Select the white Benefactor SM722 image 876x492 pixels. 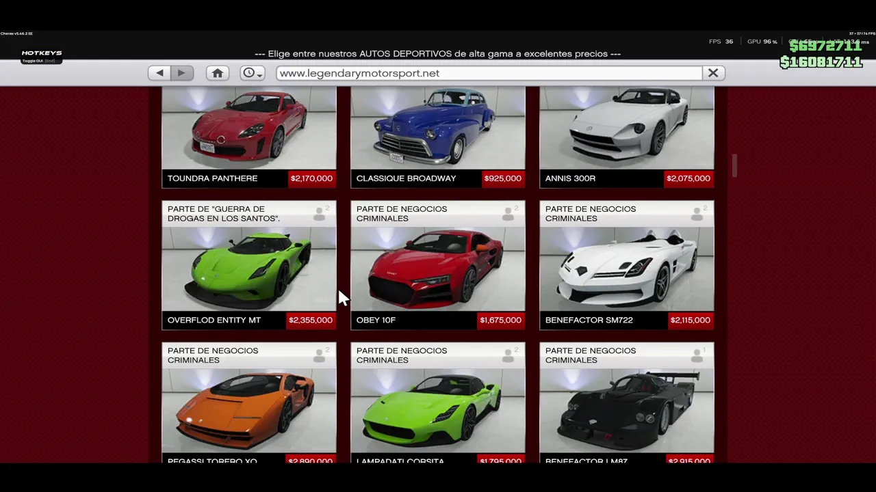click(x=627, y=269)
